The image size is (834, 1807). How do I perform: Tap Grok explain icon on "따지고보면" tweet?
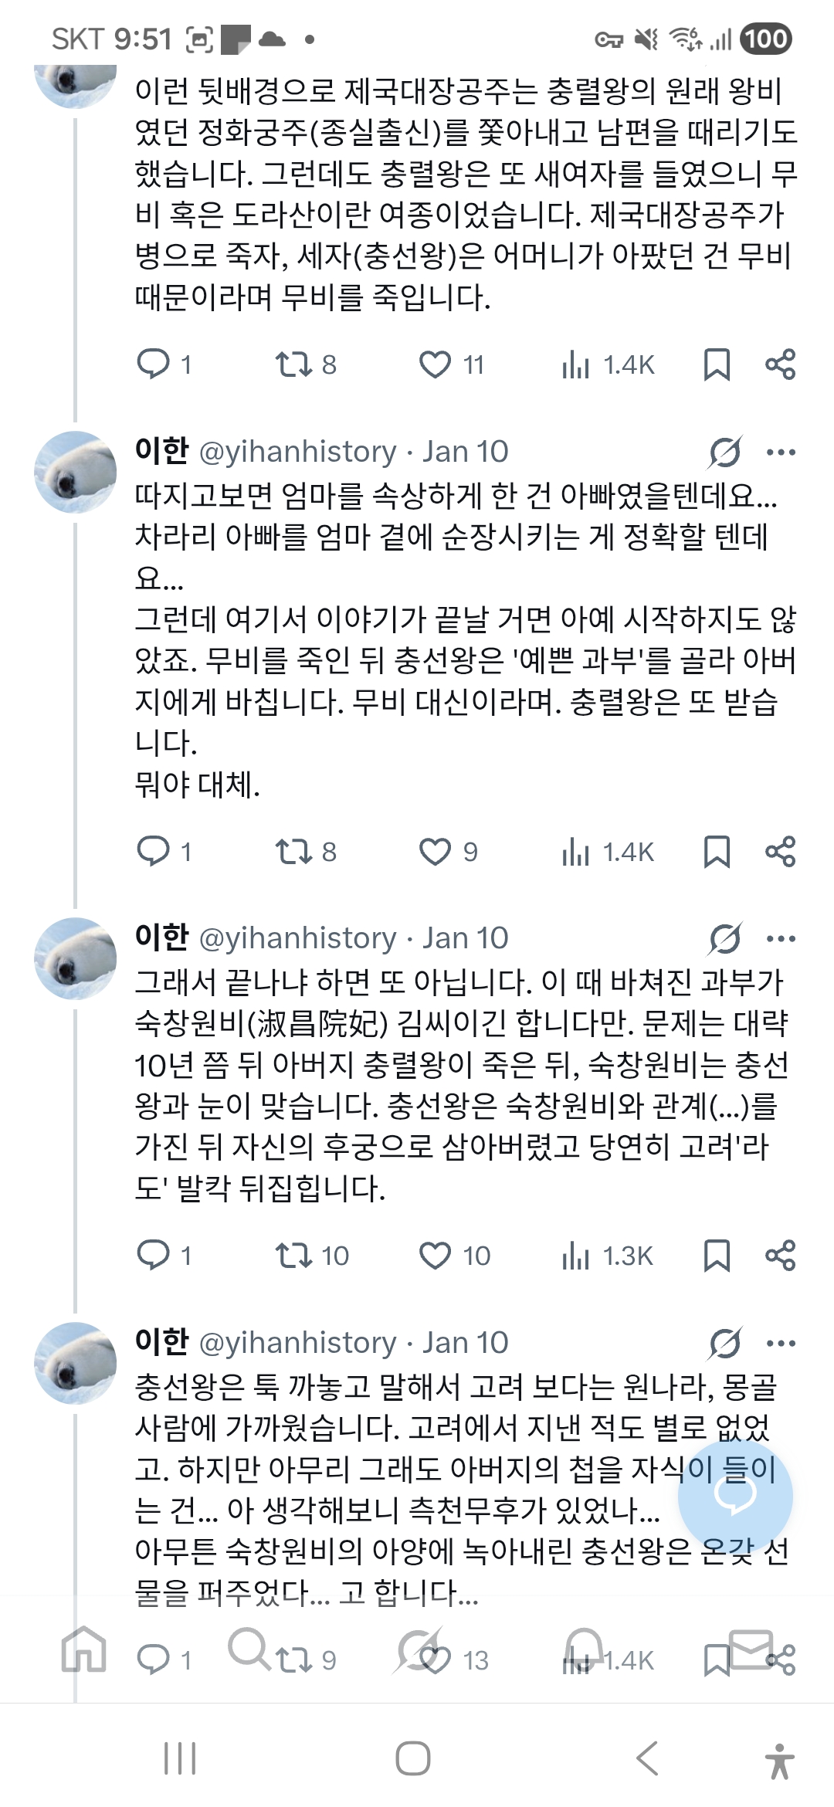pos(724,453)
